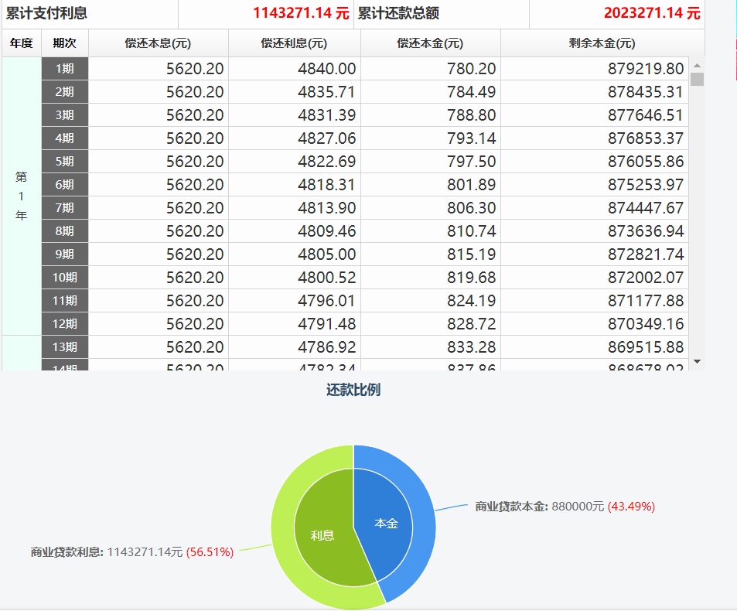Screen dimensions: 737x611
Task: Click the 偿还本息(元) column header
Action: tap(159, 43)
